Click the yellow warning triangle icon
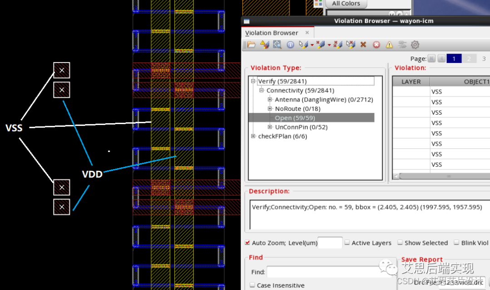This screenshot has width=490, height=290. [x=389, y=44]
